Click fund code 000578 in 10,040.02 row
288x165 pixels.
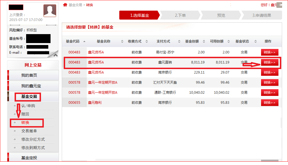point(74,93)
